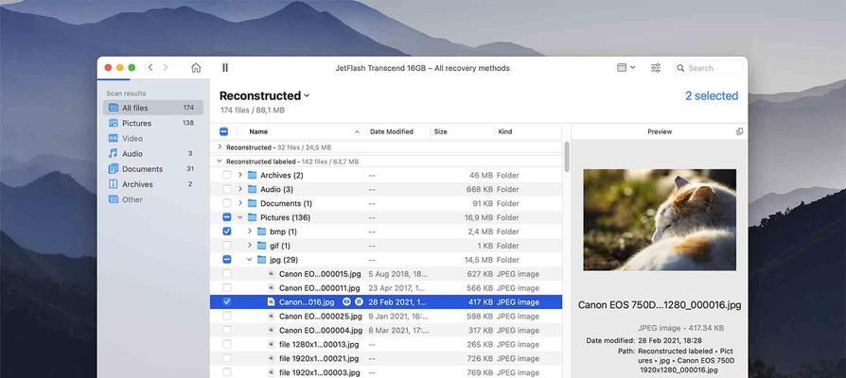846x378 pixels.
Task: Check the Documents (1) folder checkbox
Action: coord(226,203)
